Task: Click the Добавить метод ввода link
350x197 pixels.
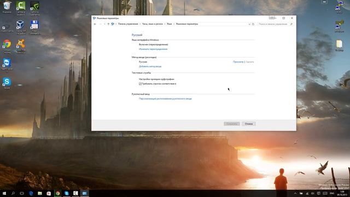Action: click(150, 66)
